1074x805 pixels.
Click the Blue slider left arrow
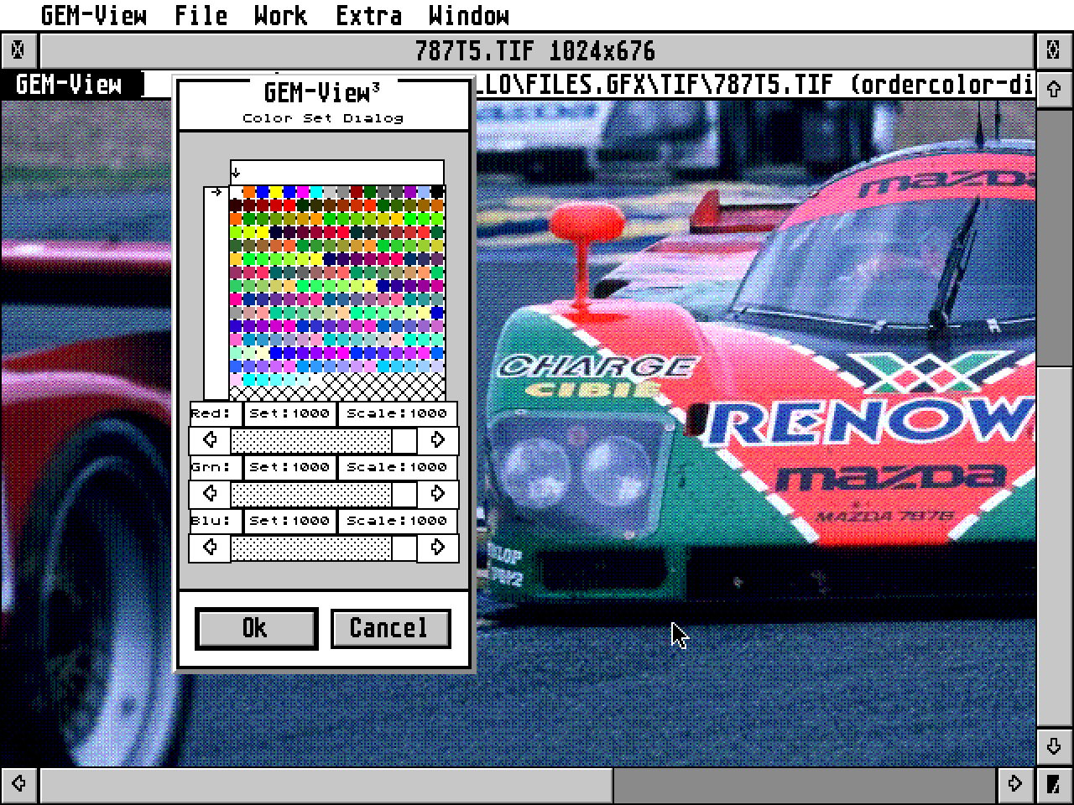click(211, 548)
